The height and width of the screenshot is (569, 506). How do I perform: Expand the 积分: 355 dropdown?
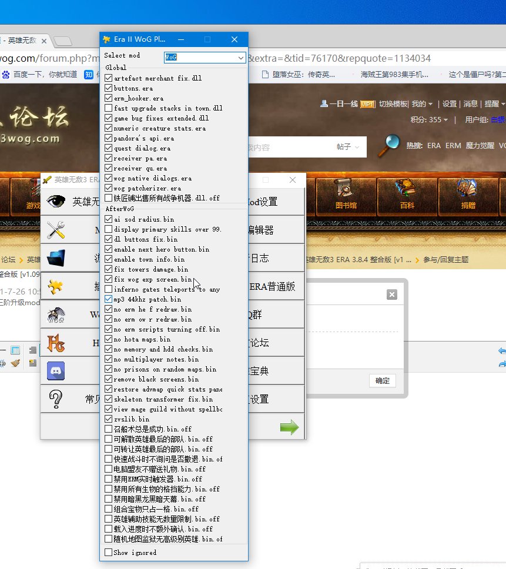coord(429,119)
